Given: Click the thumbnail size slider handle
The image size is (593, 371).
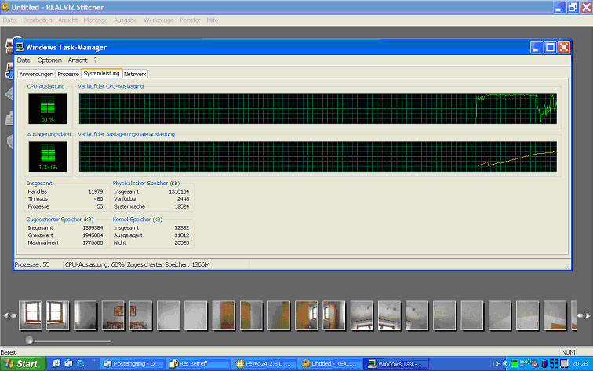Looking at the screenshot, I should (x=31, y=340).
